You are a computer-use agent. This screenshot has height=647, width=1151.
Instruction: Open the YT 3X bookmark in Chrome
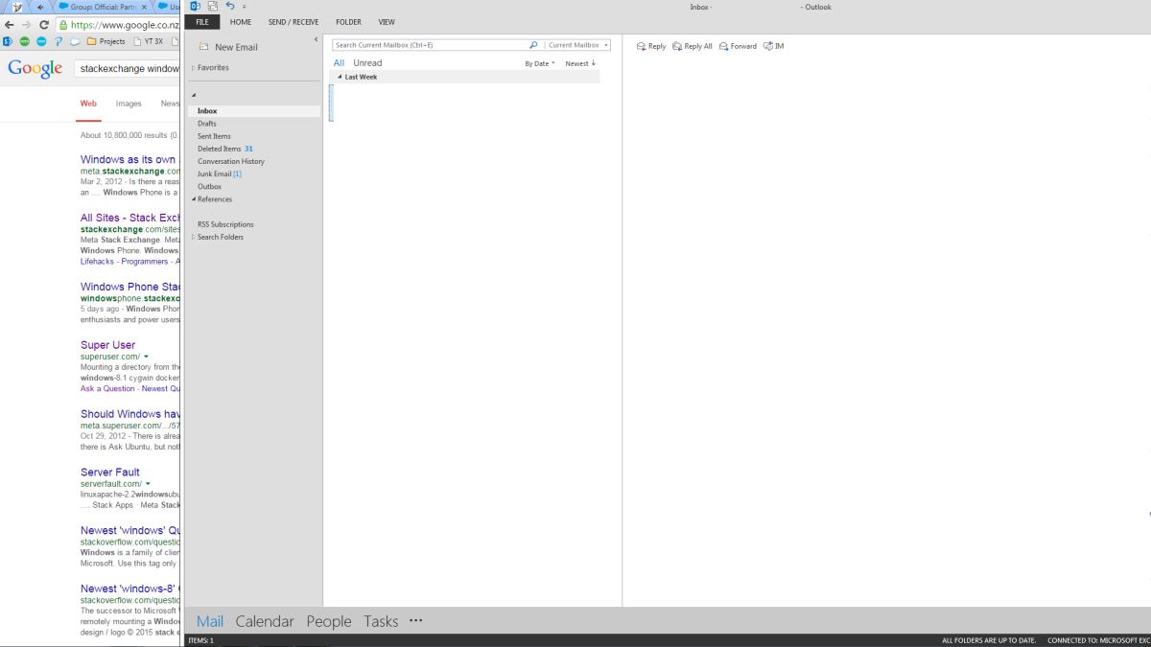[148, 41]
